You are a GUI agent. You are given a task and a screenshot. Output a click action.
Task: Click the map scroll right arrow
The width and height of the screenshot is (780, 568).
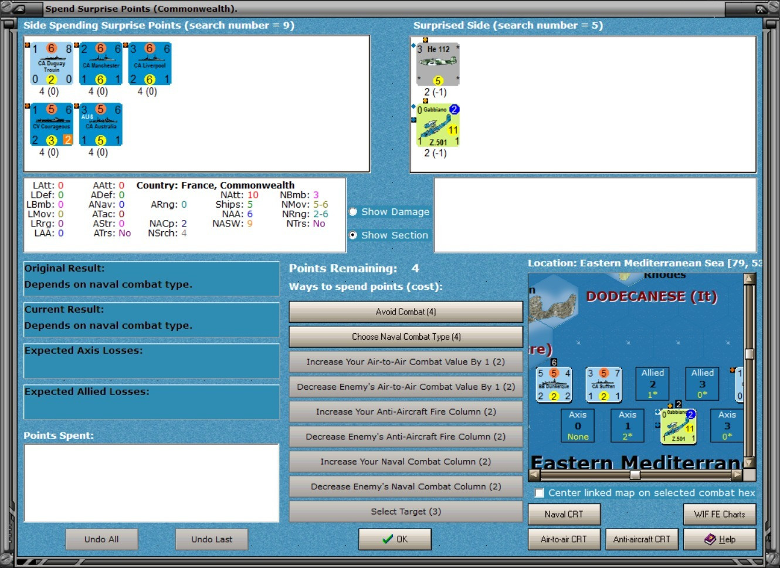(x=737, y=475)
